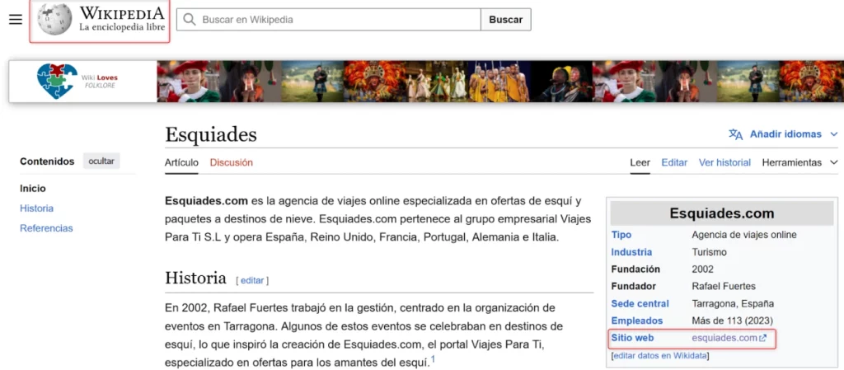This screenshot has width=844, height=370.
Task: Click the translate languages icon
Action: click(735, 134)
